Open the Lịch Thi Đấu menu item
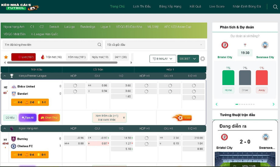This screenshot has width=280, height=167. [142, 7]
